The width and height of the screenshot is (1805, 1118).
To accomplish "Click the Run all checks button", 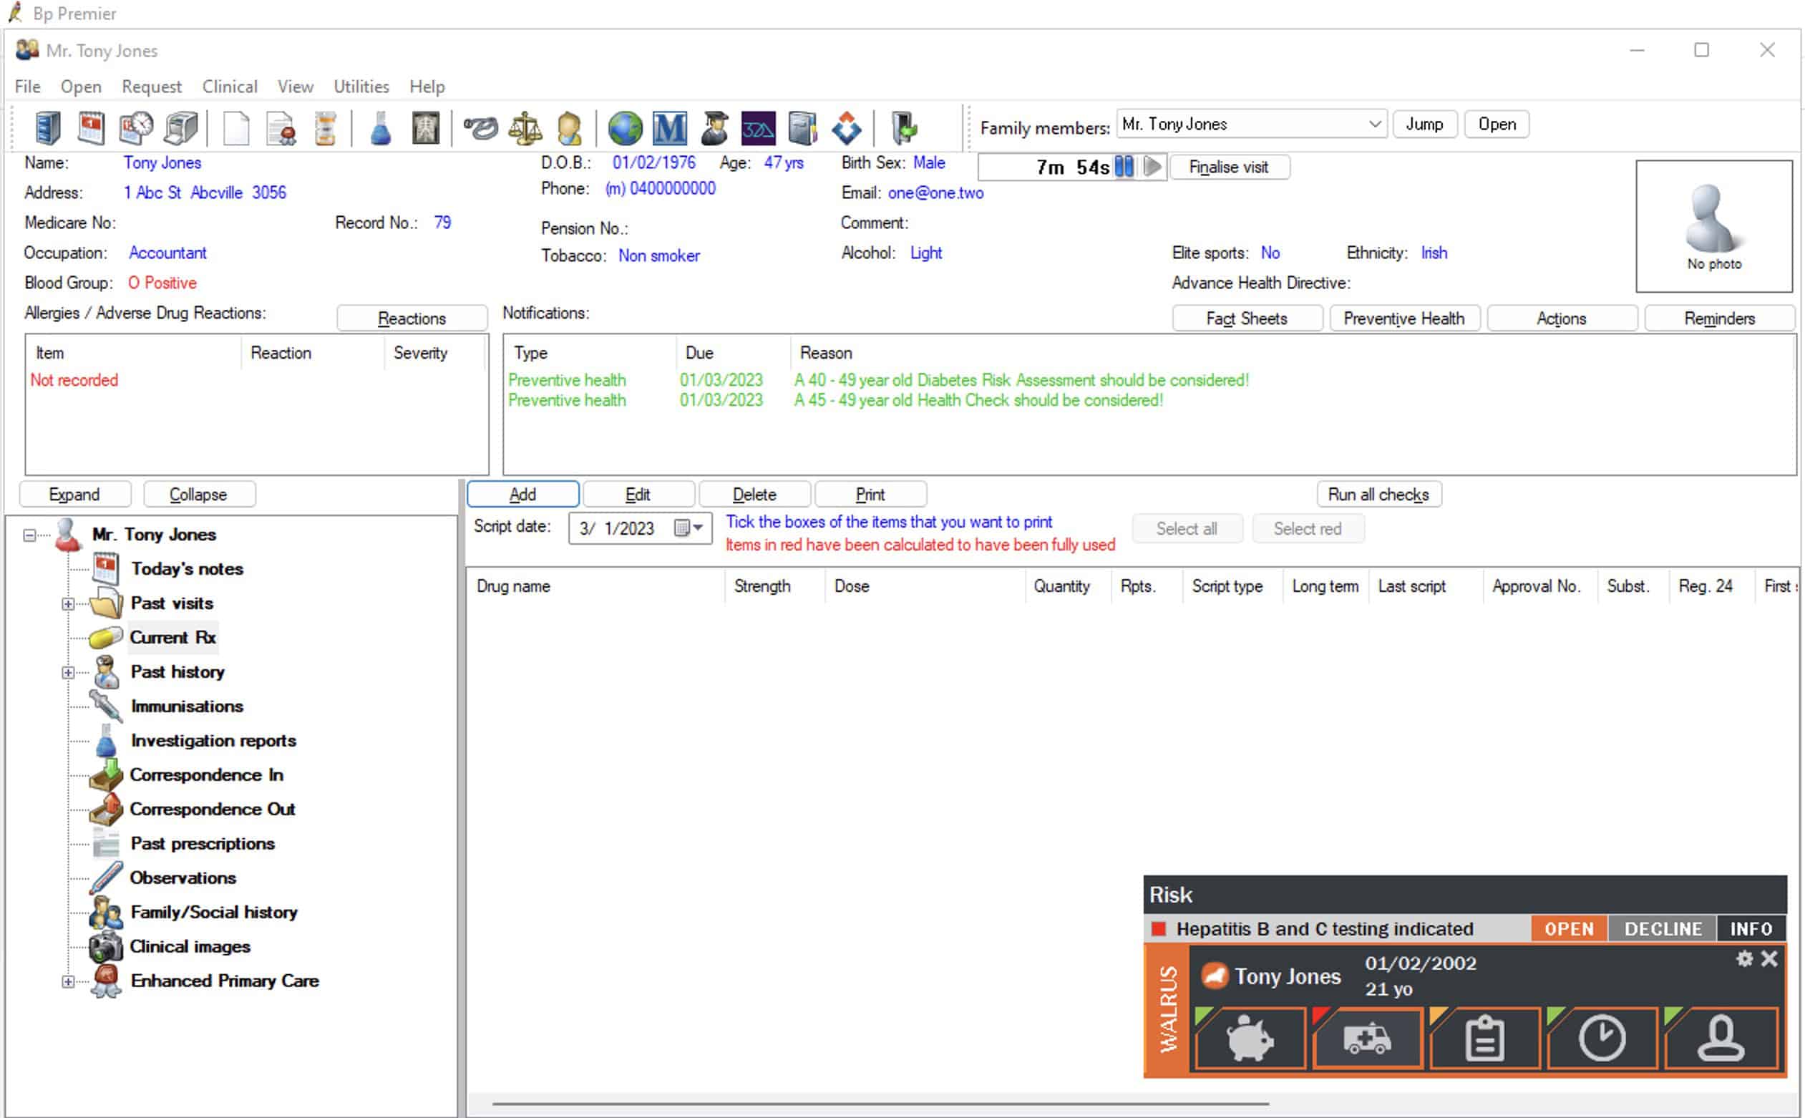I will point(1378,494).
